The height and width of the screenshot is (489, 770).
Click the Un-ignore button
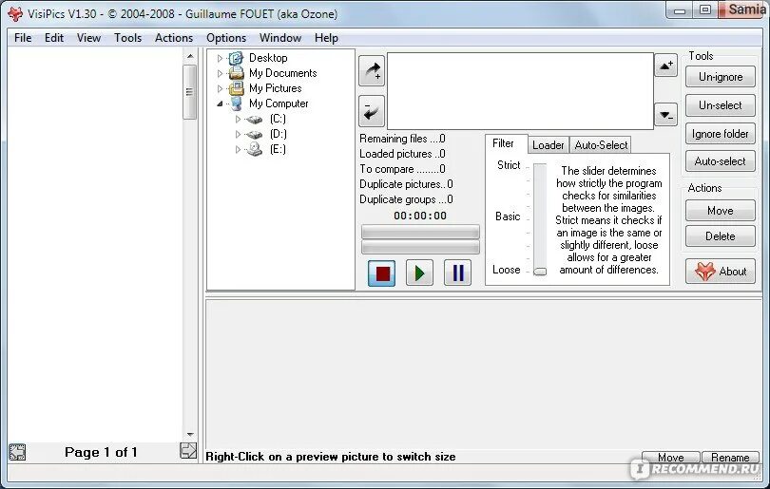pyautogui.click(x=720, y=77)
